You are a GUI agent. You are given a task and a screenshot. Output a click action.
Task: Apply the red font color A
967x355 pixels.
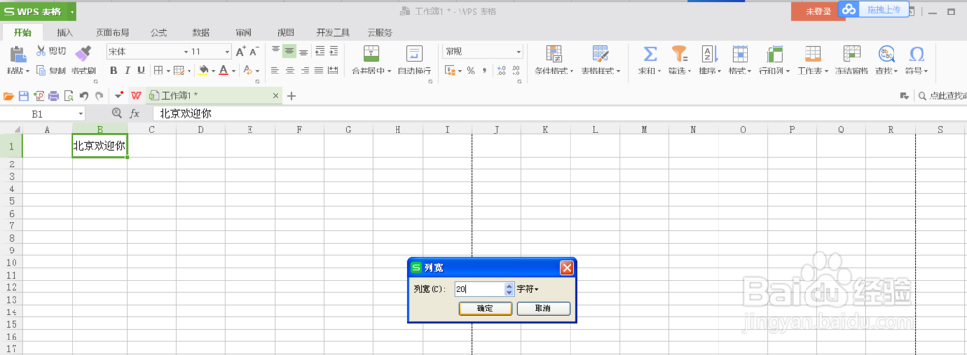[224, 71]
